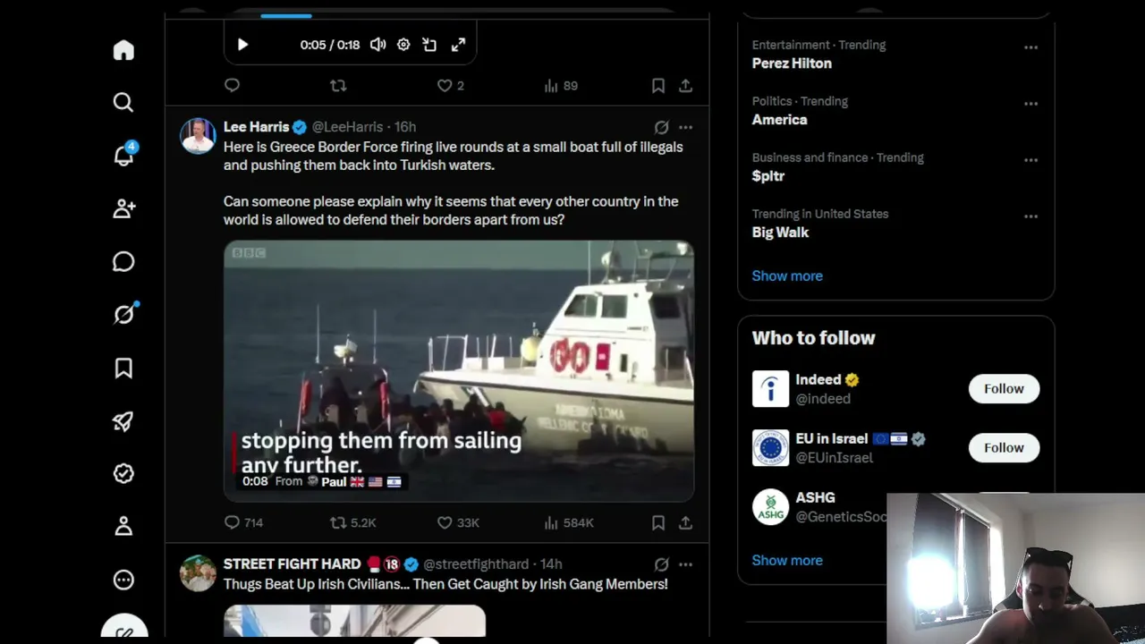Share Lee Harris's post
The height and width of the screenshot is (644, 1145).
685,522
